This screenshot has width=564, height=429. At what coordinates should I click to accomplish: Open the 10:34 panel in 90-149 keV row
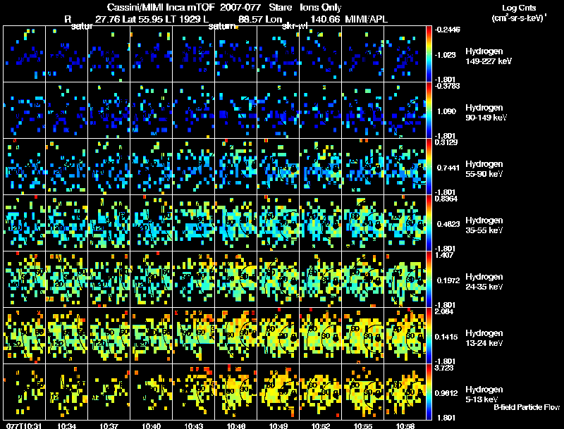[66, 111]
